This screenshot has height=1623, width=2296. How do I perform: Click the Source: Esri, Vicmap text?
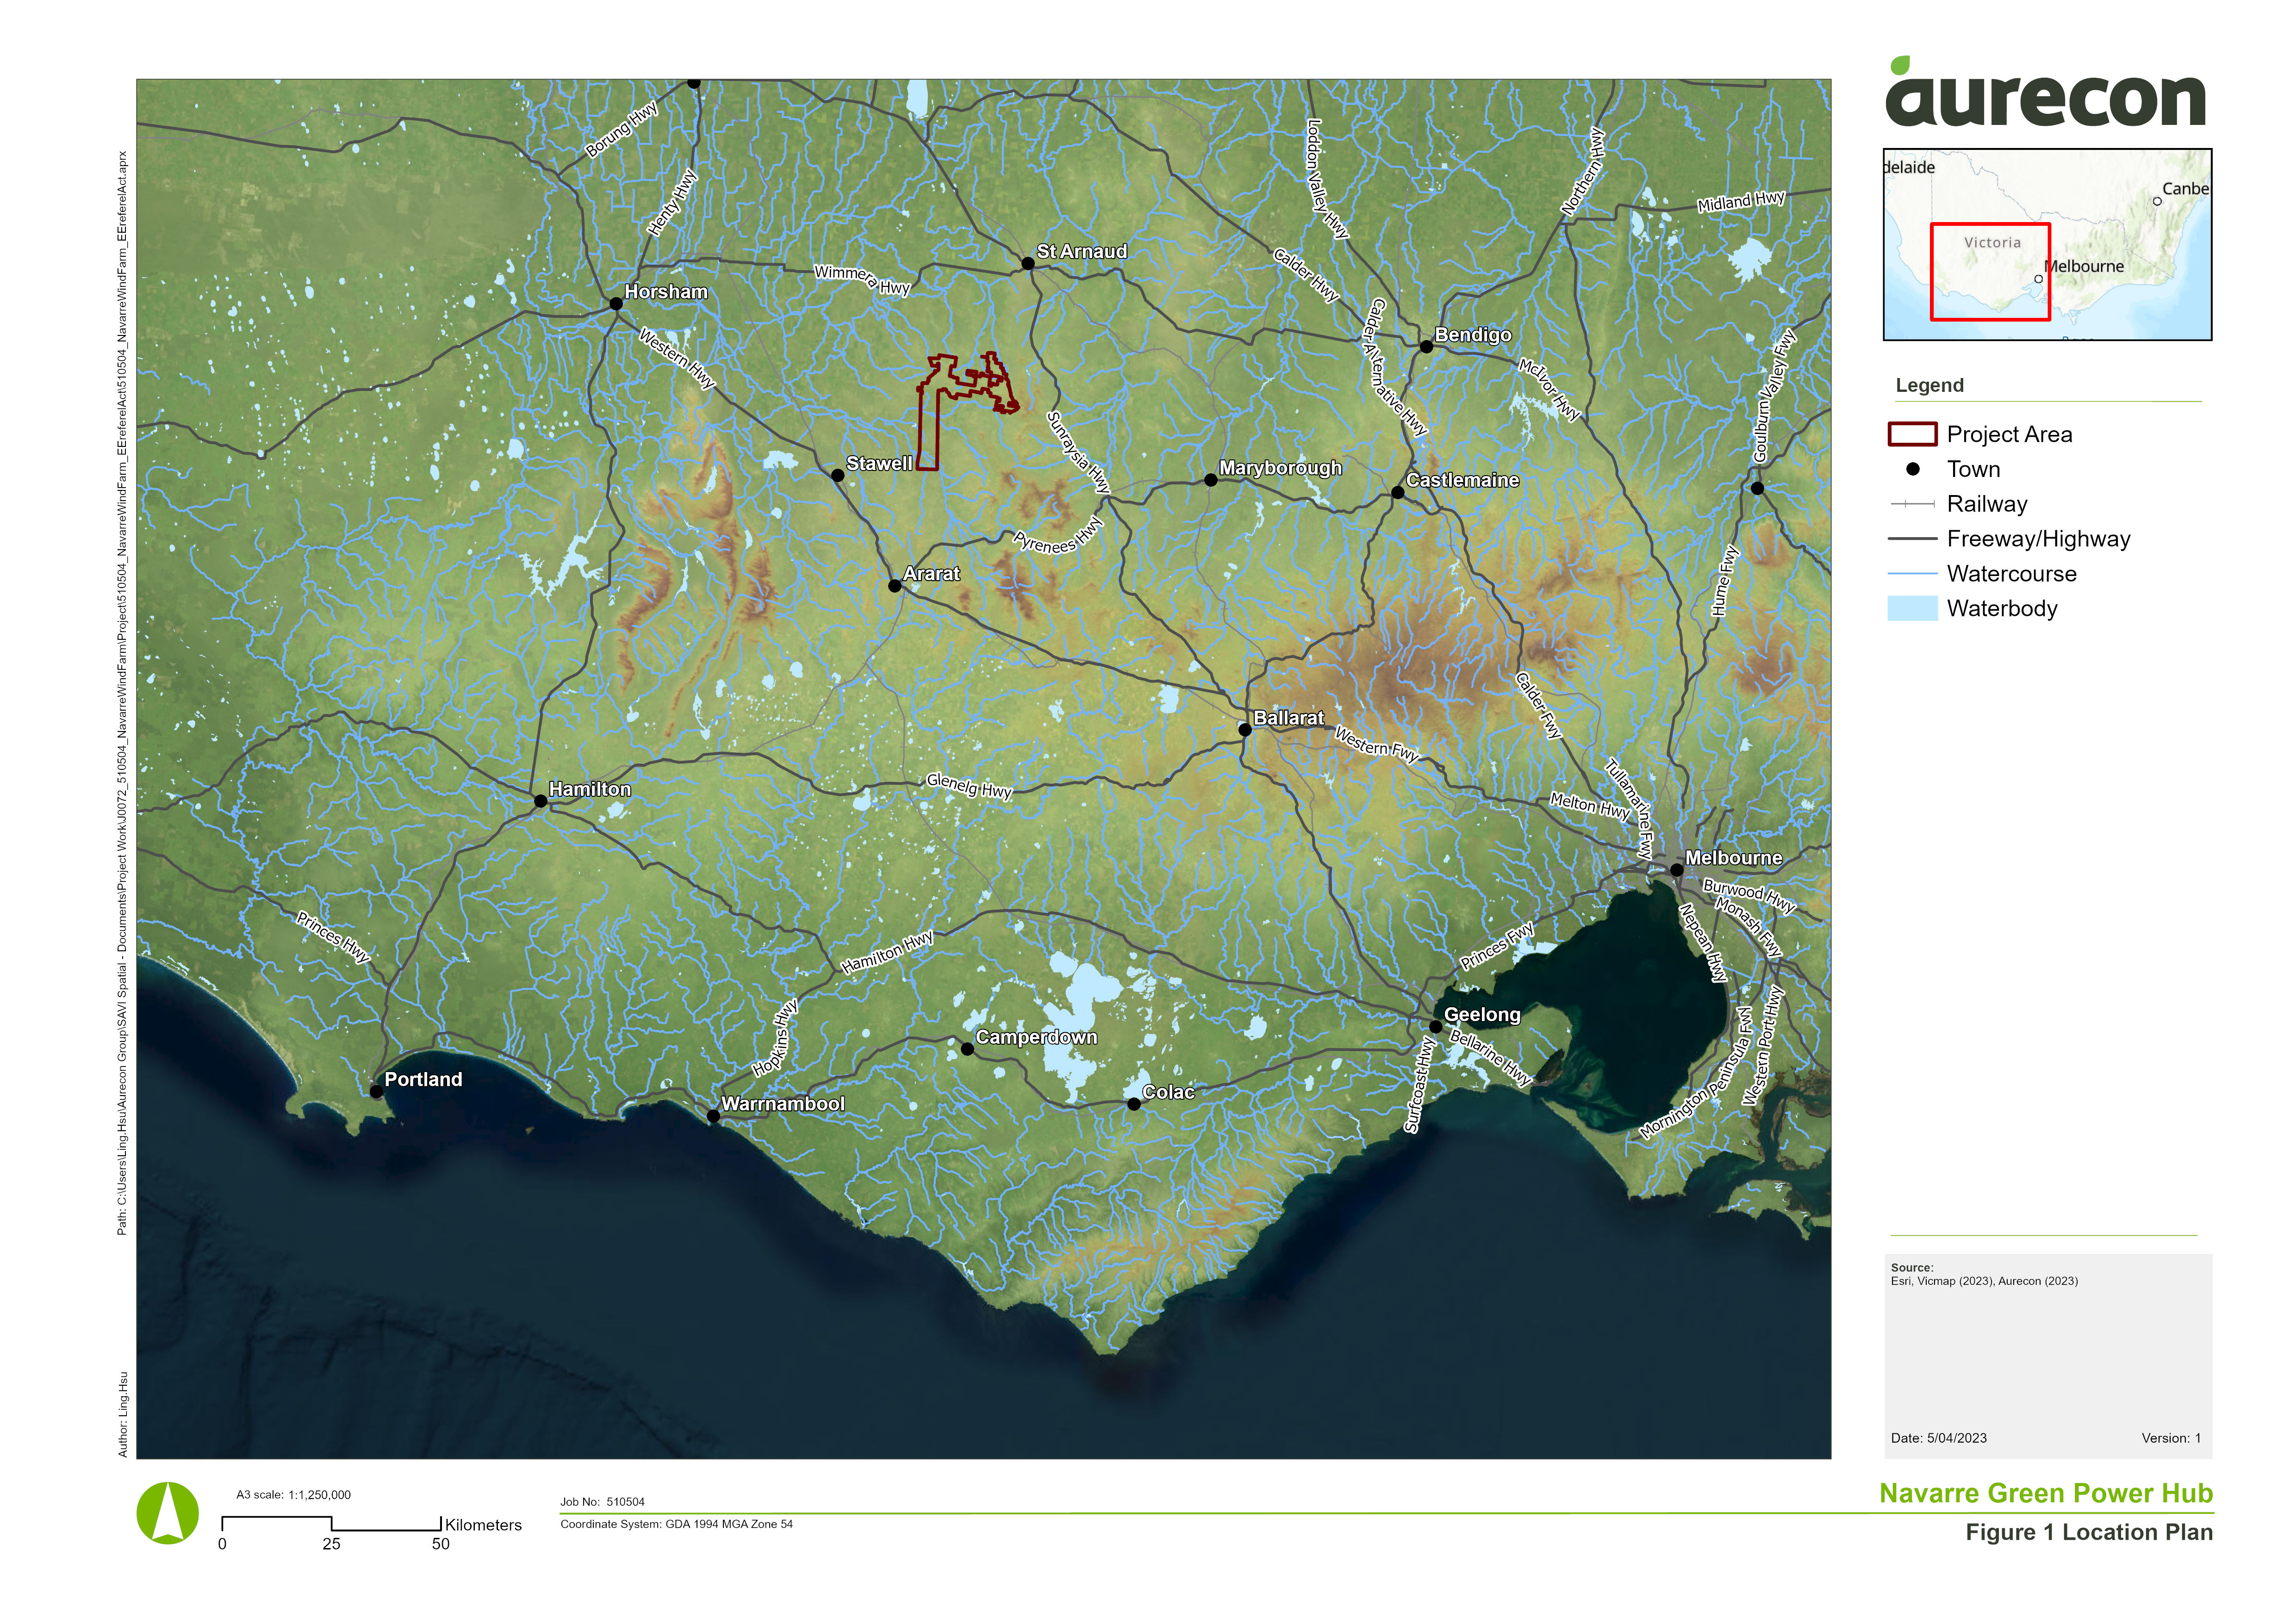(1984, 1274)
